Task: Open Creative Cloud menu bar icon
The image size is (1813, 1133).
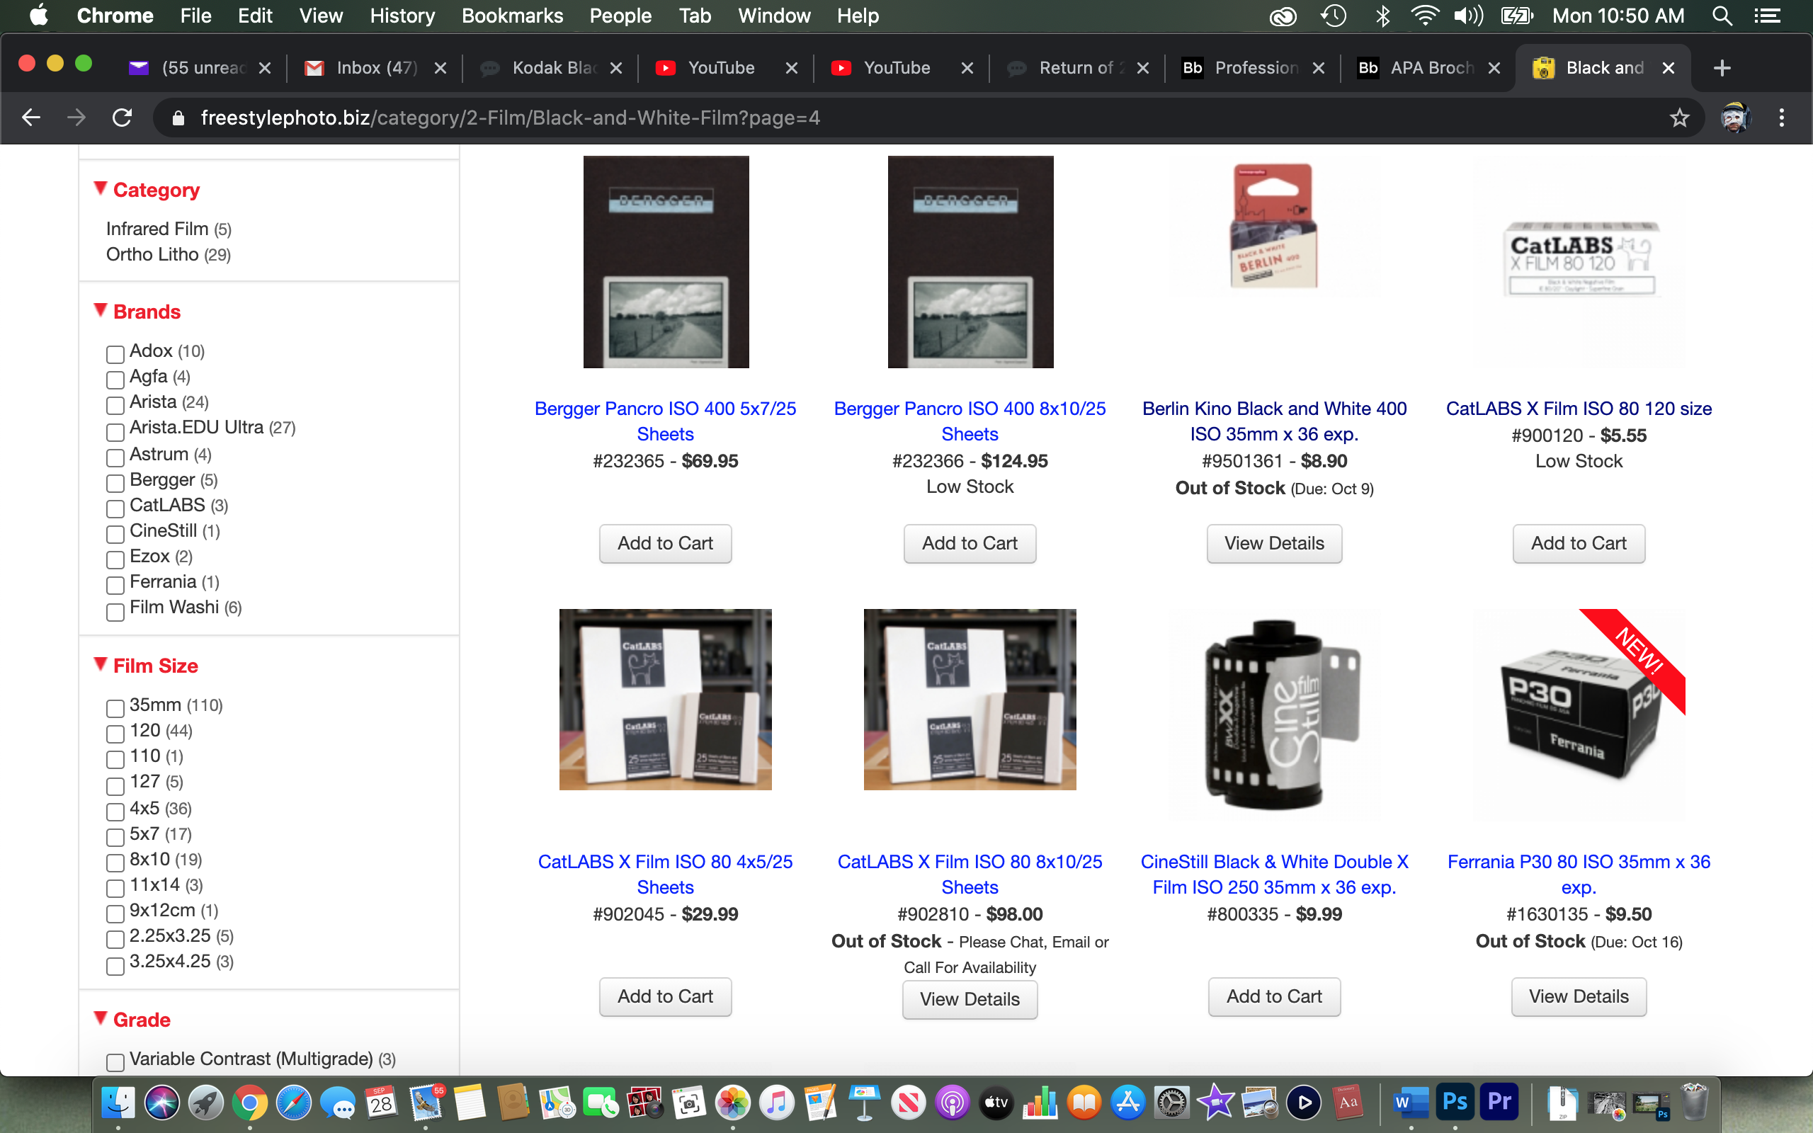Action: click(x=1283, y=16)
